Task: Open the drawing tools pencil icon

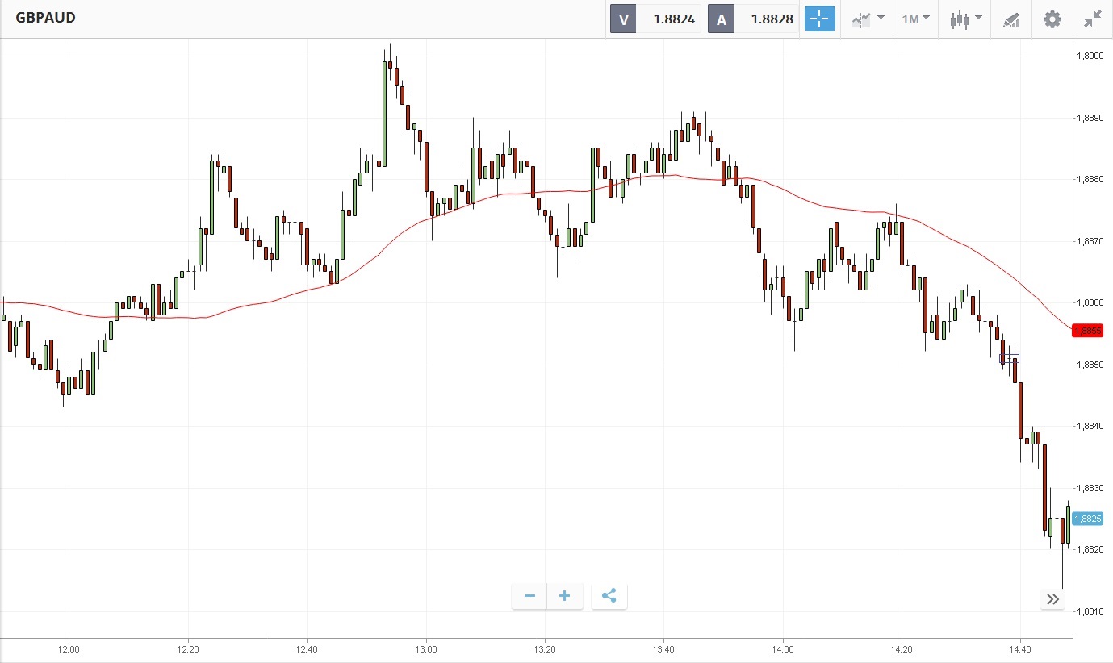Action: 1011,19
